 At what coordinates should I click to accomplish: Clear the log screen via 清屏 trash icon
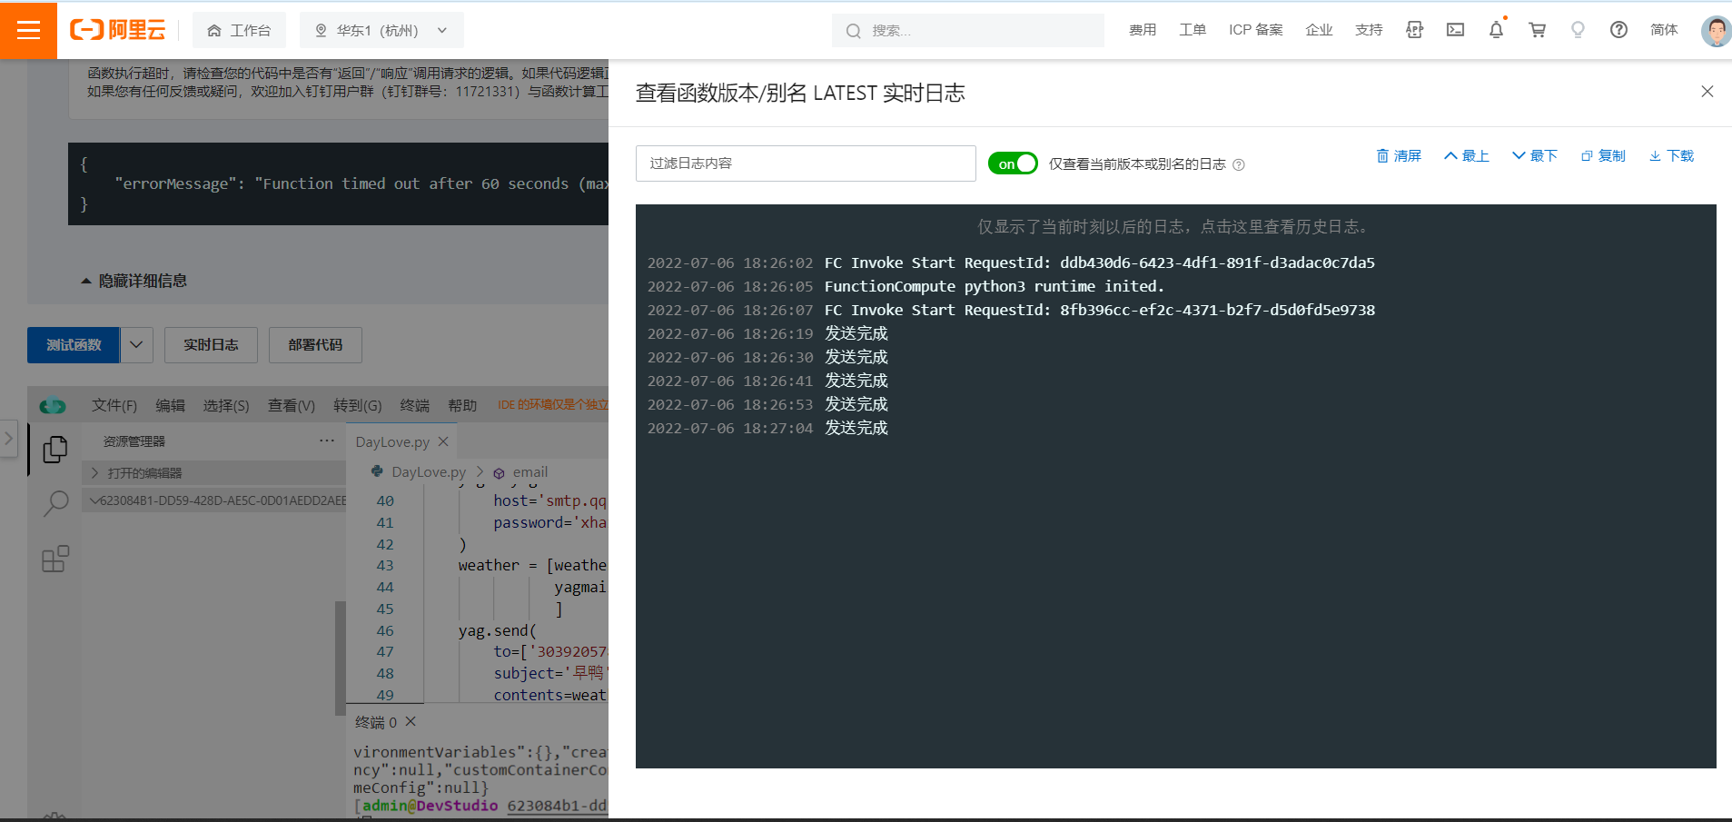click(x=1399, y=155)
